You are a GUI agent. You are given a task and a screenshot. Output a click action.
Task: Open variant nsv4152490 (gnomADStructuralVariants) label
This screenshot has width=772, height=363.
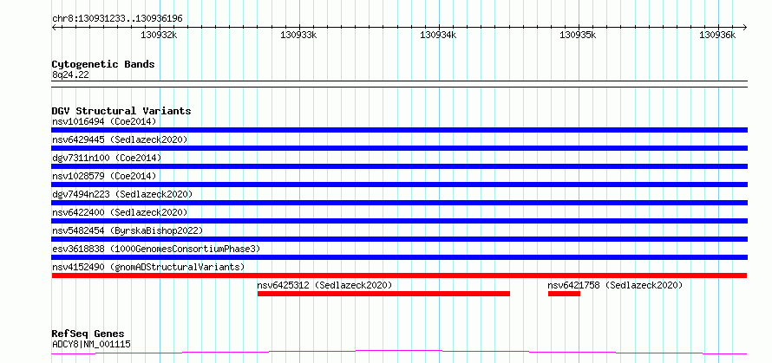pos(148,267)
